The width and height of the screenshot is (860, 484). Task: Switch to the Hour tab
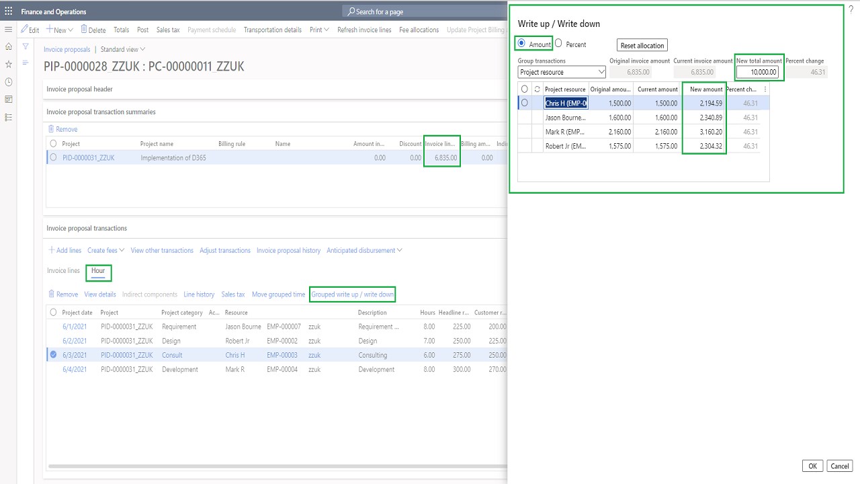click(x=98, y=270)
